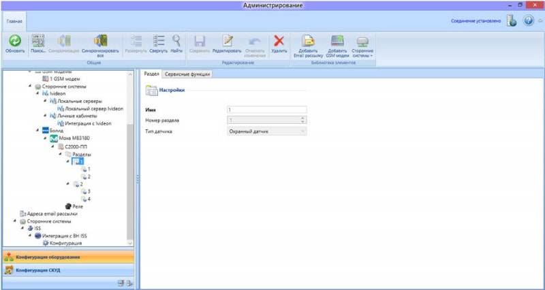The width and height of the screenshot is (545, 290).
Task: Click the Свернуть collapse-all icon
Action: 159,41
